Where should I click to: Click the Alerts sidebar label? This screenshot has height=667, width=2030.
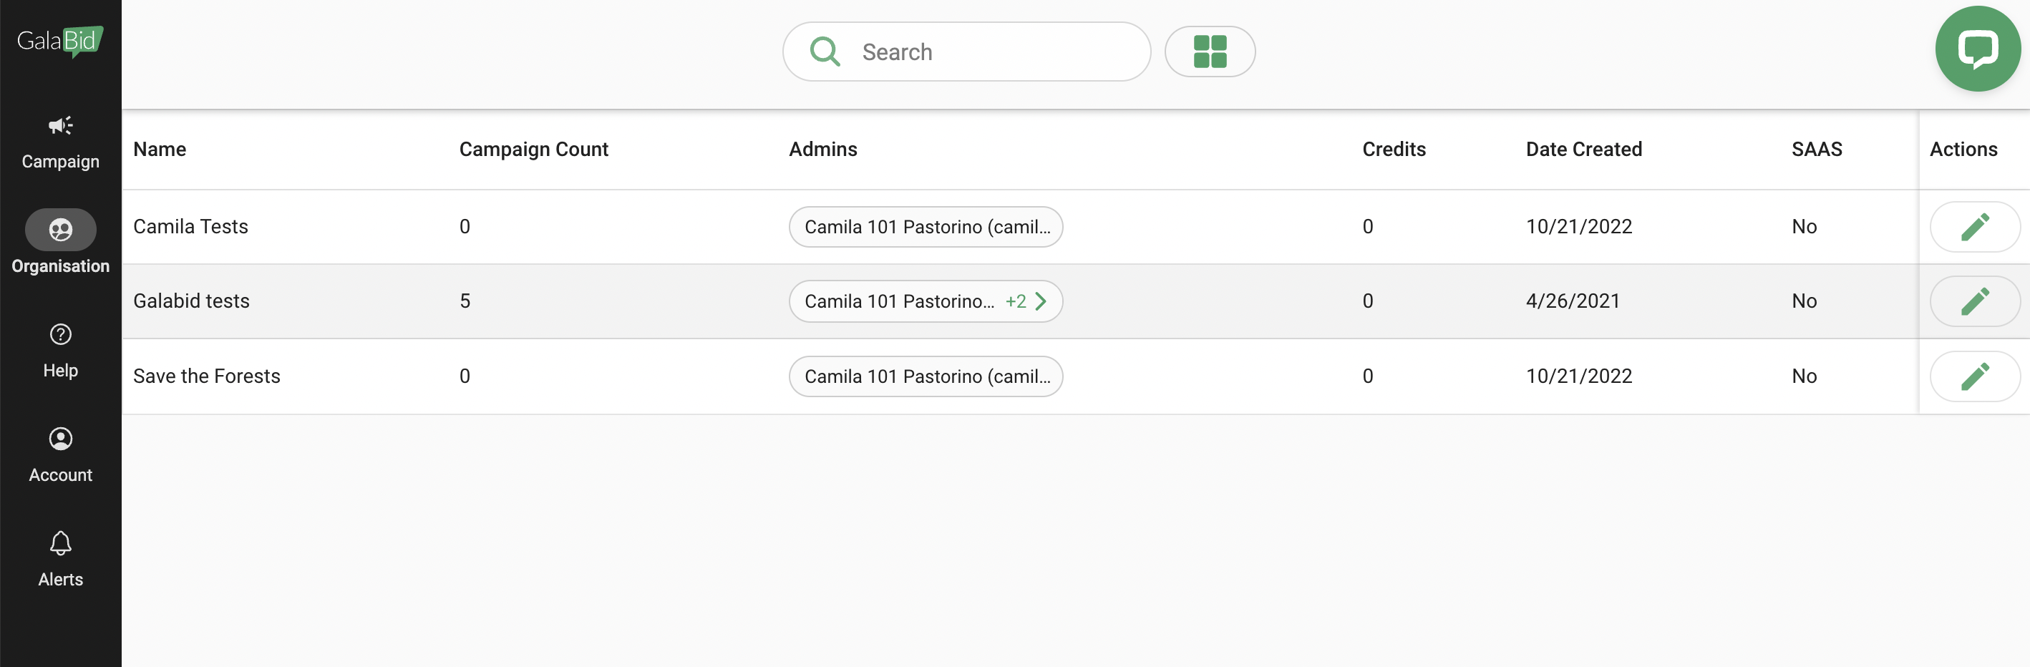click(x=61, y=580)
